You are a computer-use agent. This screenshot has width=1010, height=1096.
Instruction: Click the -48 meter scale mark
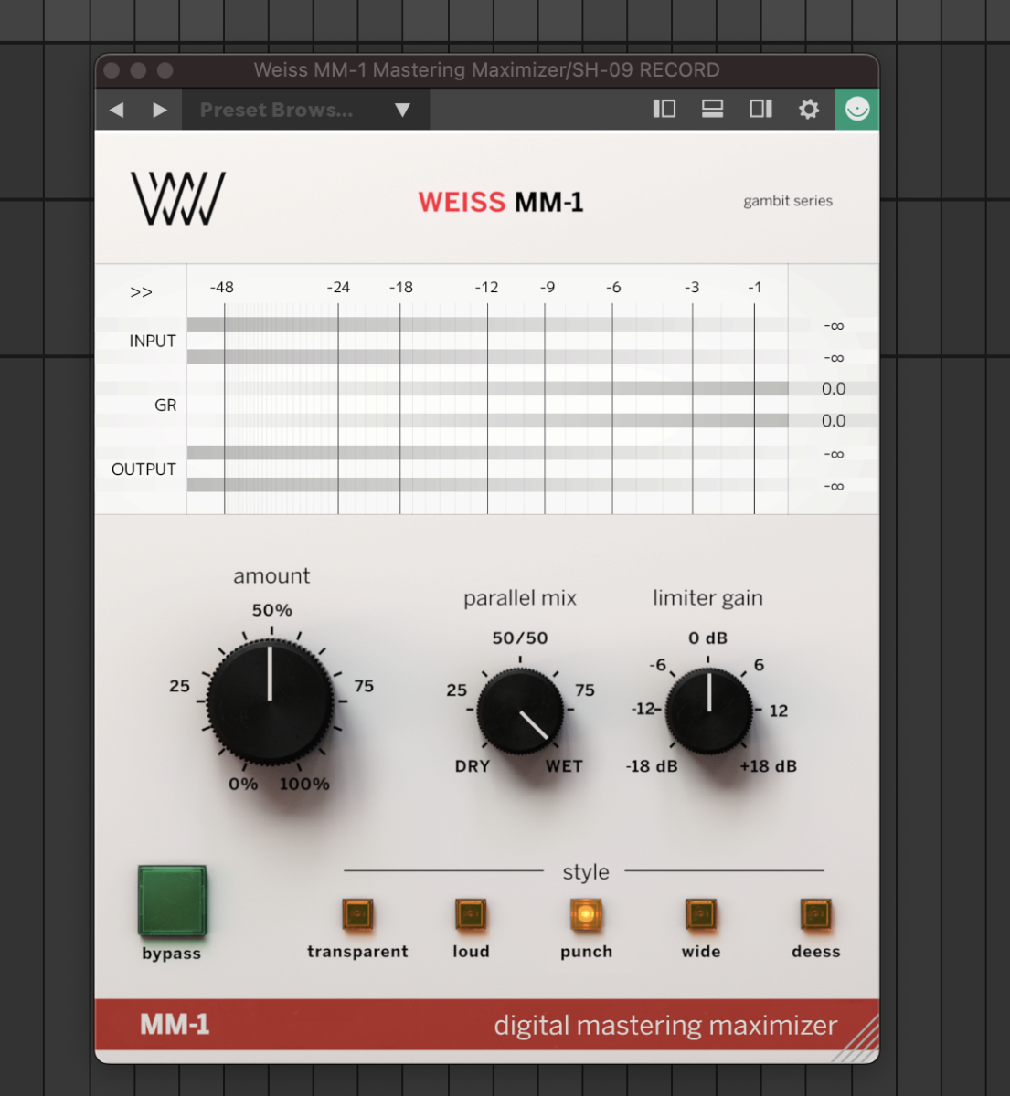[x=222, y=287]
